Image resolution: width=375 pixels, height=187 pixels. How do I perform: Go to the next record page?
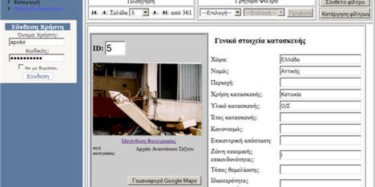pos(155,13)
